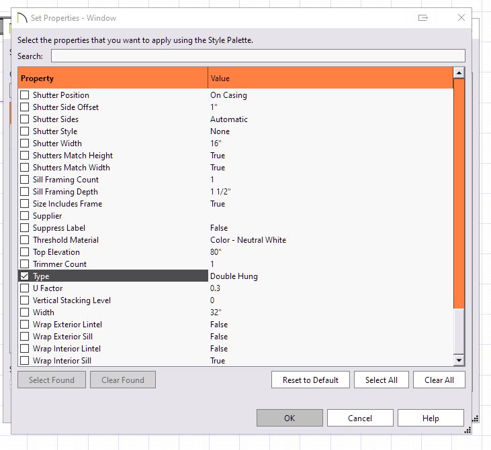Click the restore dialog size icon
The image size is (491, 450).
click(x=423, y=18)
